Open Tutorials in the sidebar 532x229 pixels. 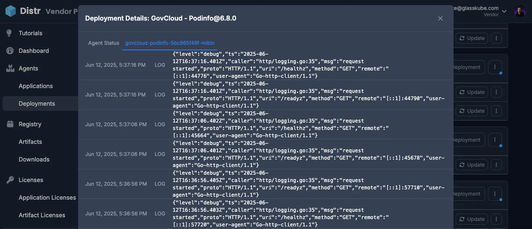tap(30, 33)
